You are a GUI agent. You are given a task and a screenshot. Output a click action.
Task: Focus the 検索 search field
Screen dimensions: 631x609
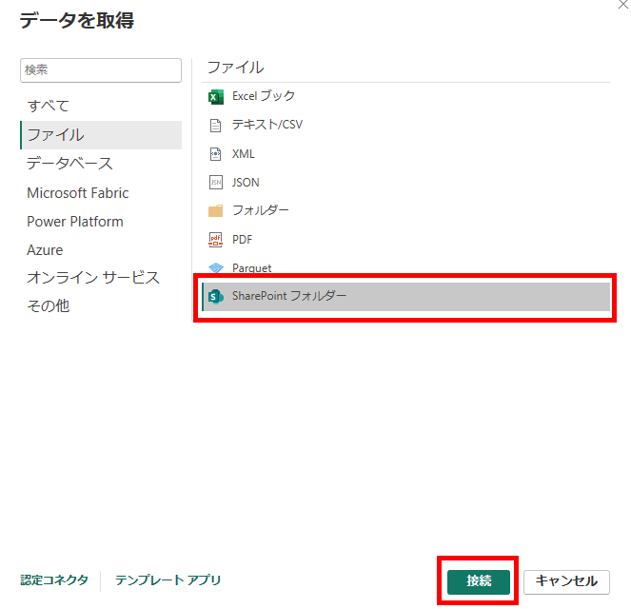101,70
